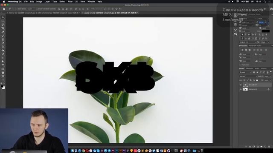Select the Eyedropper tool
The height and width of the screenshot is (153, 273).
[3, 32]
